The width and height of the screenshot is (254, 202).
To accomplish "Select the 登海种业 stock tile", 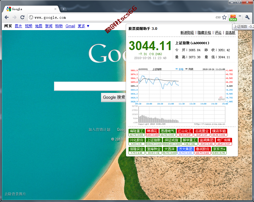I will pyautogui.click(x=154, y=151).
